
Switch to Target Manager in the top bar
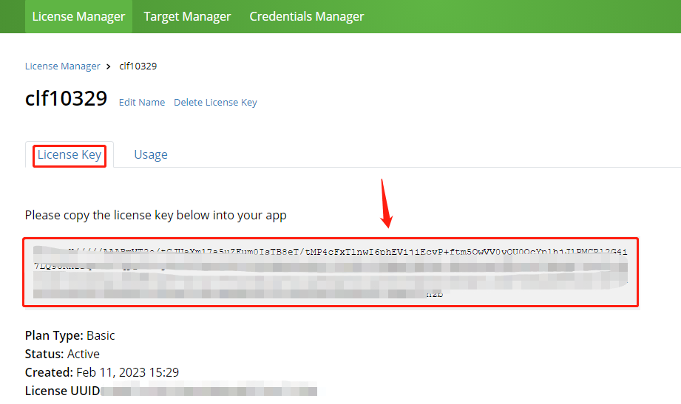click(187, 16)
